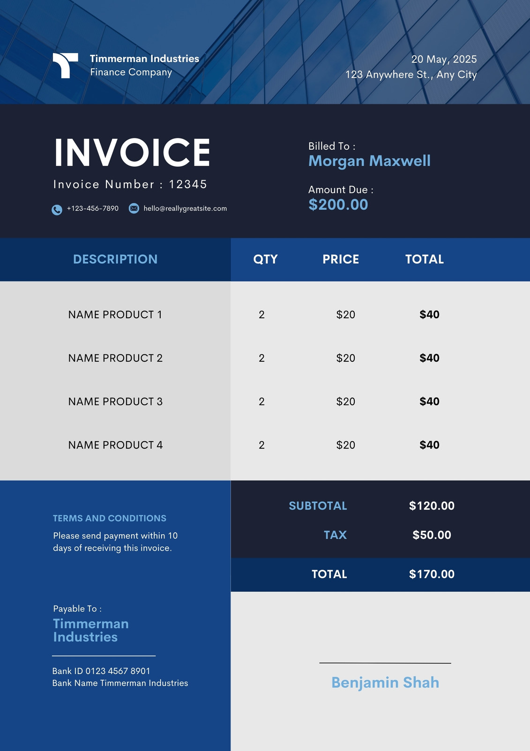Click the large INVOICE heading
Image resolution: width=530 pixels, height=751 pixels.
click(132, 153)
